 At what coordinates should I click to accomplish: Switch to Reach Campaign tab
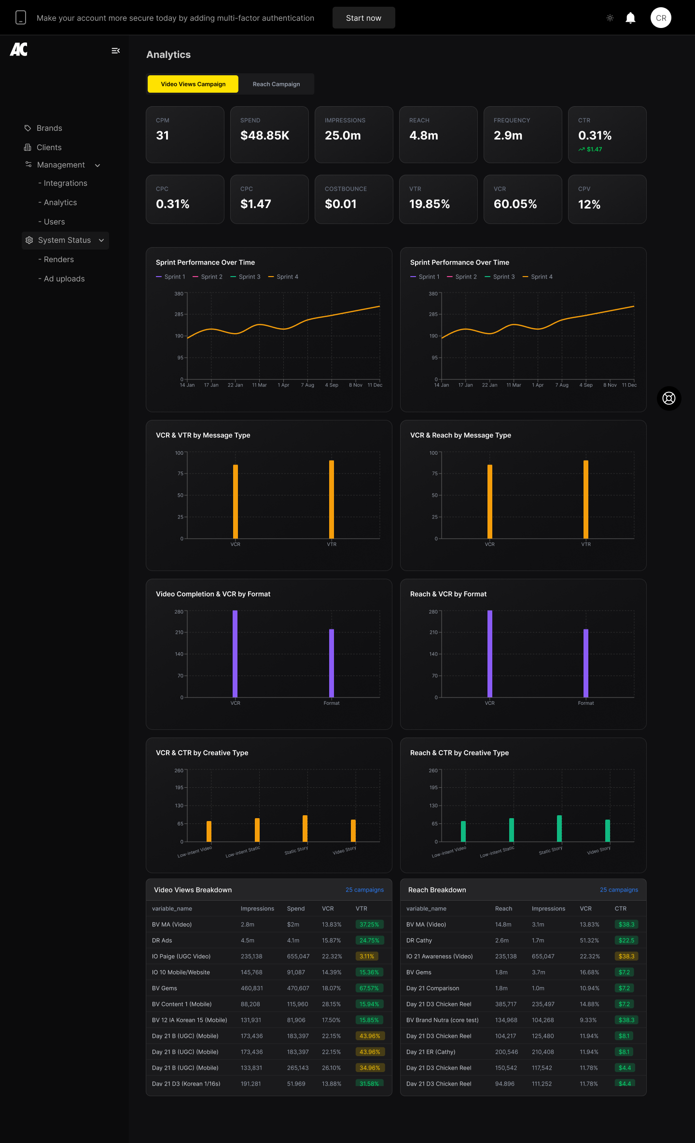276,84
